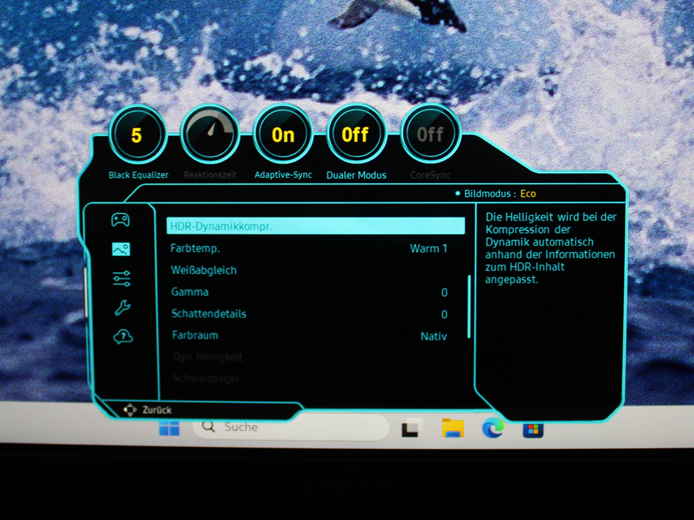Open the Game settings controller icon
The image size is (694, 520).
tap(121, 220)
